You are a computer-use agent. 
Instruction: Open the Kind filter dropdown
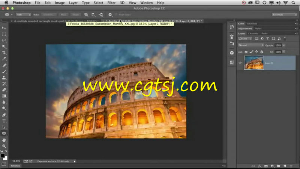pos(245,39)
